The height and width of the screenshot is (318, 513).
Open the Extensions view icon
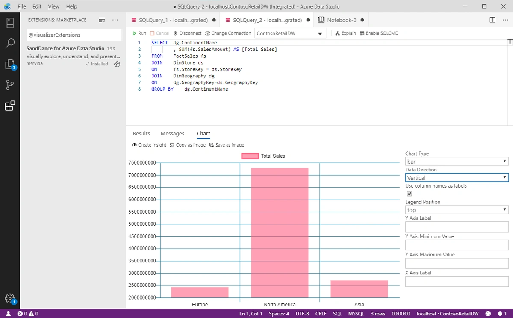10,106
